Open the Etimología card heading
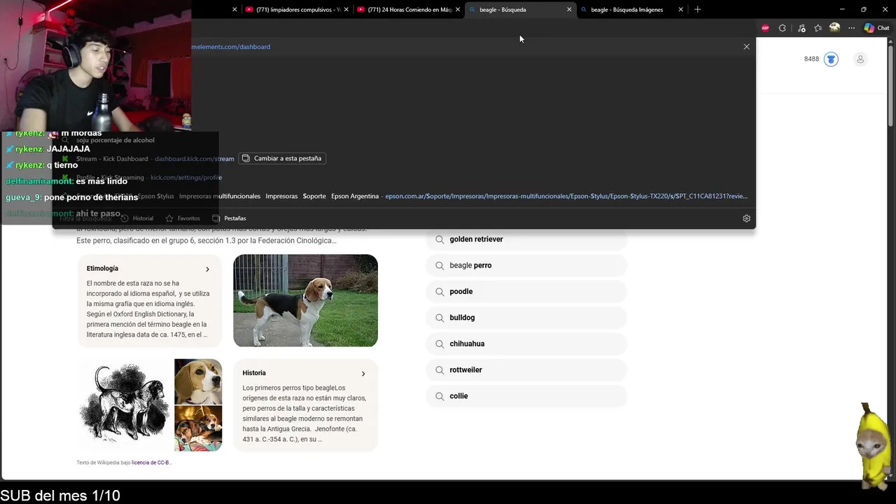896x504 pixels. pyautogui.click(x=102, y=269)
